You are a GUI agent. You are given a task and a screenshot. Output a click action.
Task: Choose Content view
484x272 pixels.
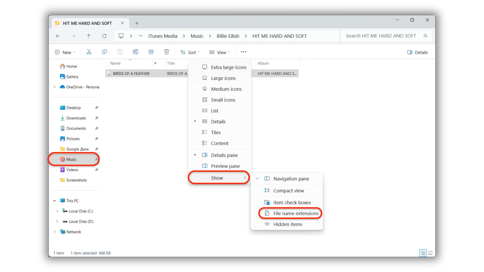click(220, 143)
